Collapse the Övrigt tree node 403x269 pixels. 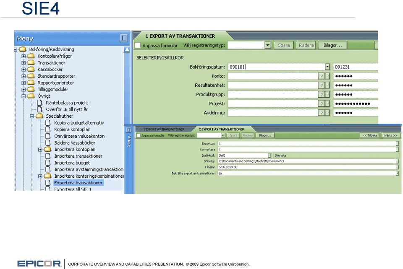(x=24, y=96)
